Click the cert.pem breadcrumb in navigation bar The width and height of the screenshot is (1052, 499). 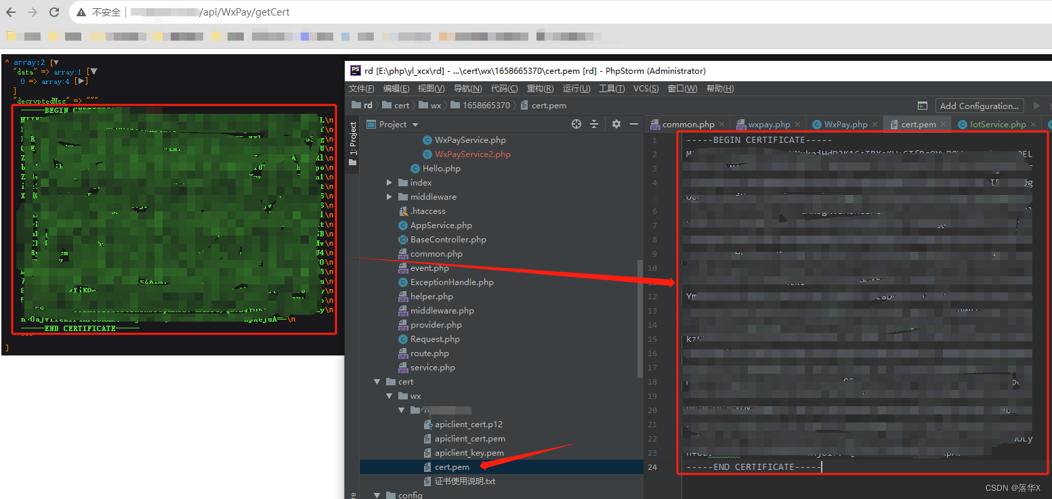click(x=543, y=106)
